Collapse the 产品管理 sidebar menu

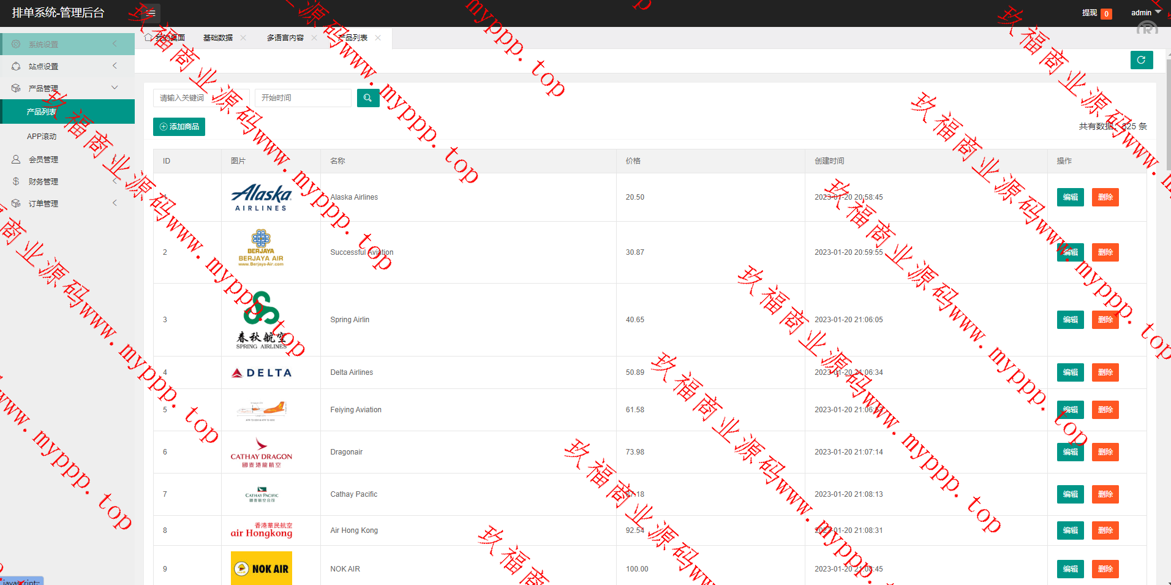click(67, 88)
